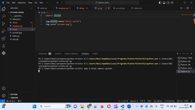Open the Explorer view in activity bar
Screen dimensions: 195x110
(x=4, y=9)
